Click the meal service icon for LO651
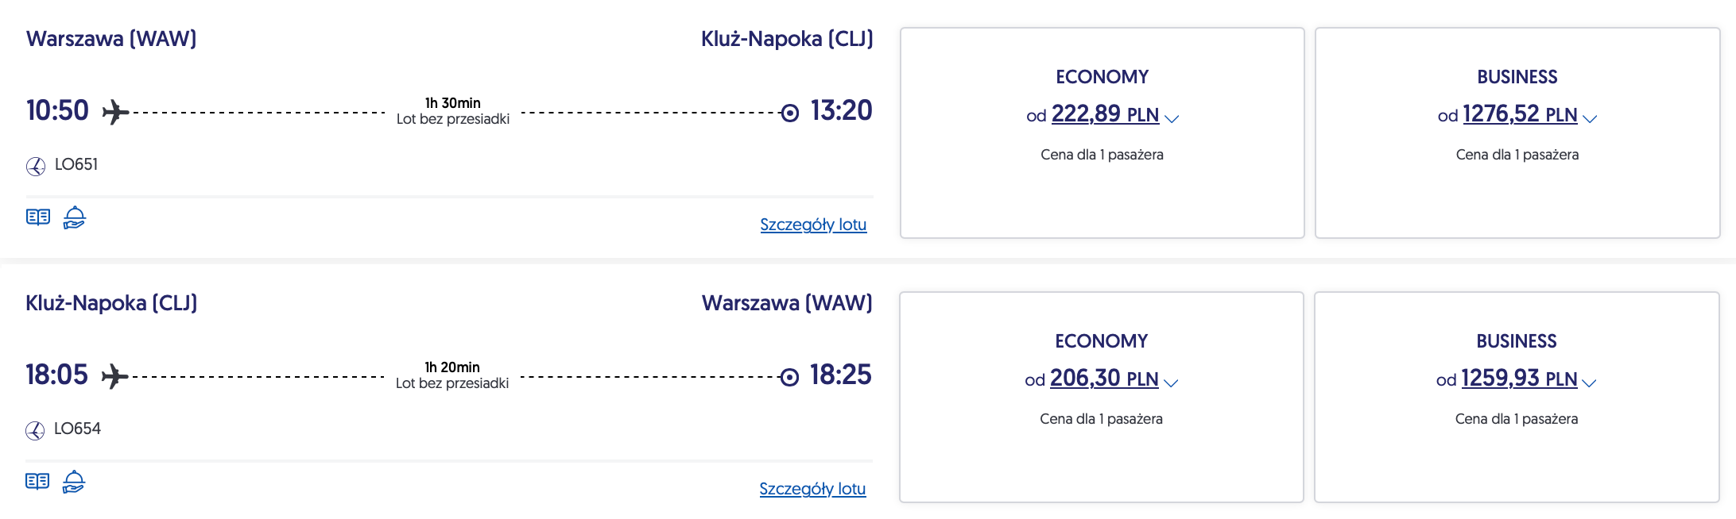The height and width of the screenshot is (519, 1736). click(75, 217)
